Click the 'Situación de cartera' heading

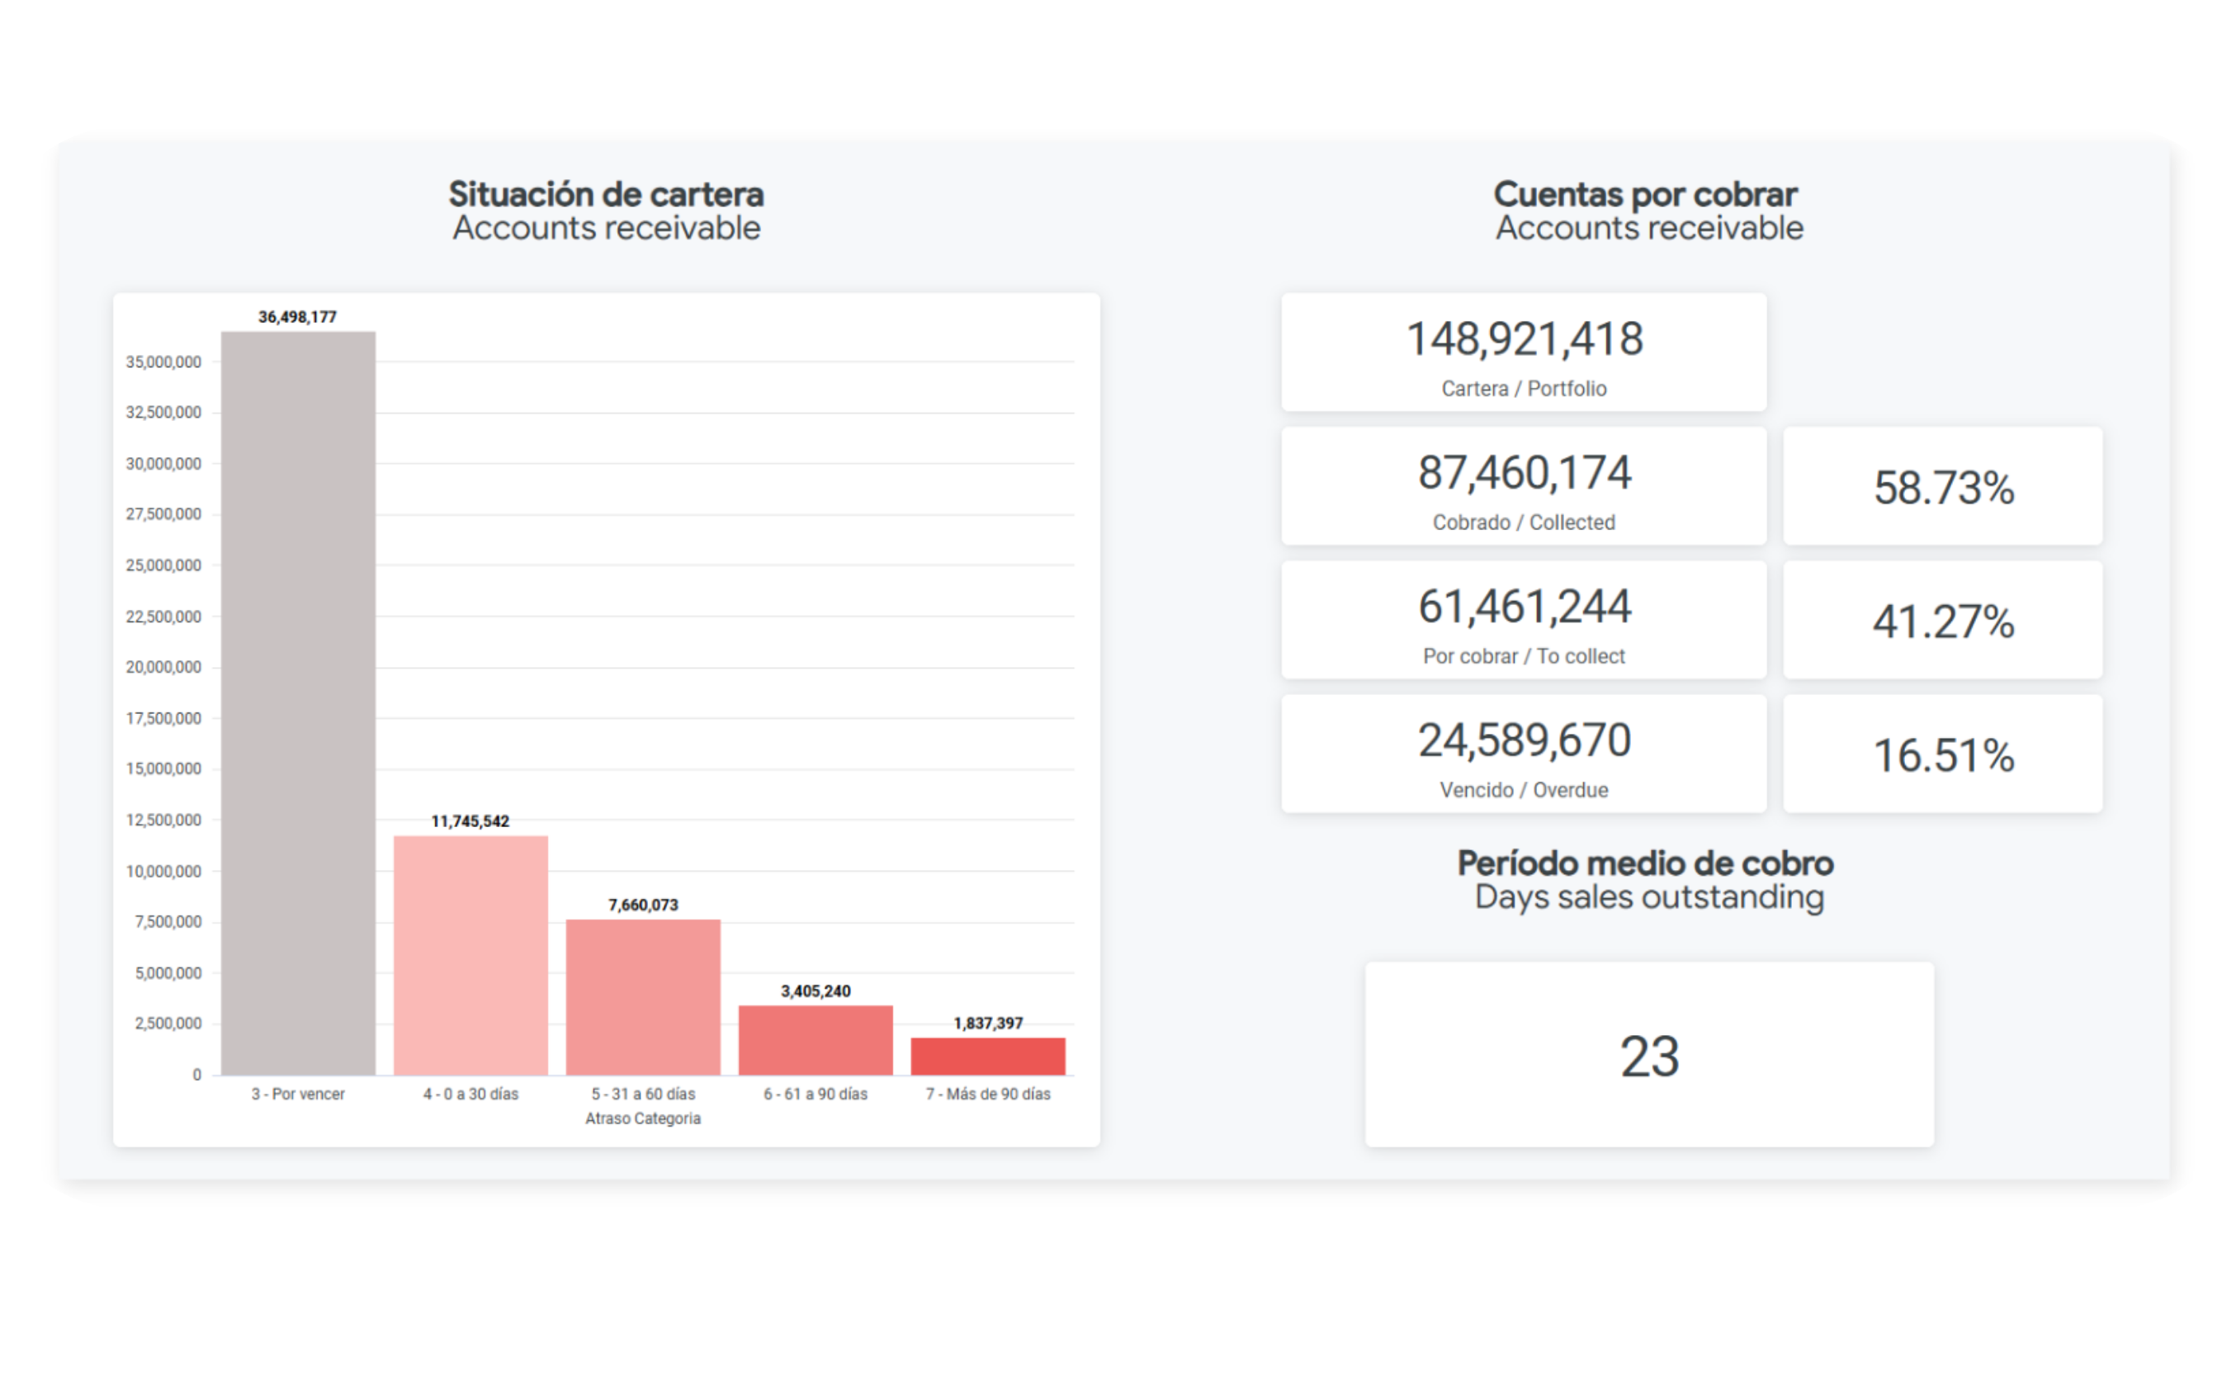pos(606,194)
